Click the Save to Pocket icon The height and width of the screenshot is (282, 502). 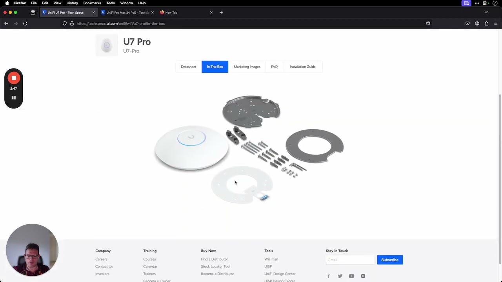pos(467,23)
